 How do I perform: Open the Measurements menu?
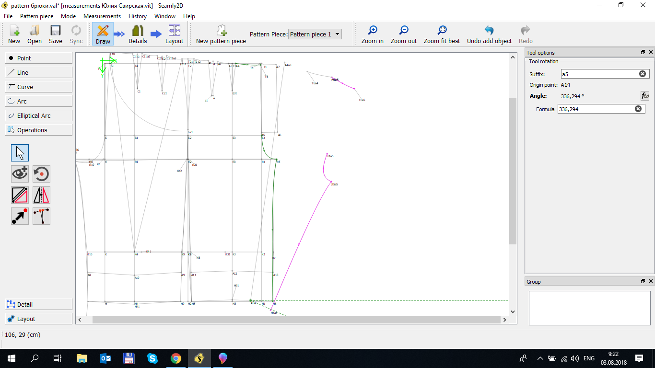point(102,16)
